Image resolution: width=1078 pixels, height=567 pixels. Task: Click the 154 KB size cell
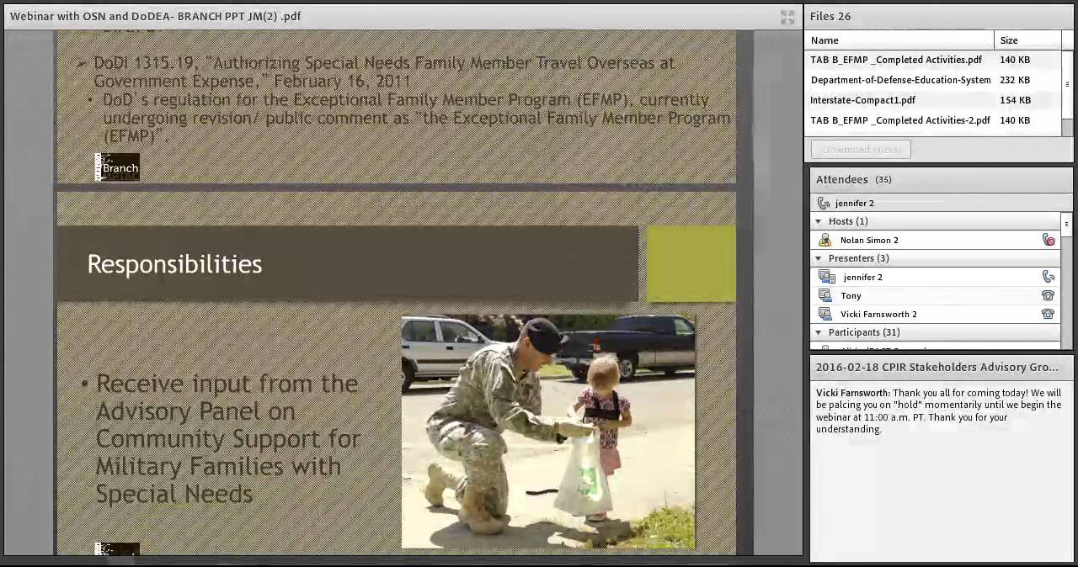(x=1015, y=100)
